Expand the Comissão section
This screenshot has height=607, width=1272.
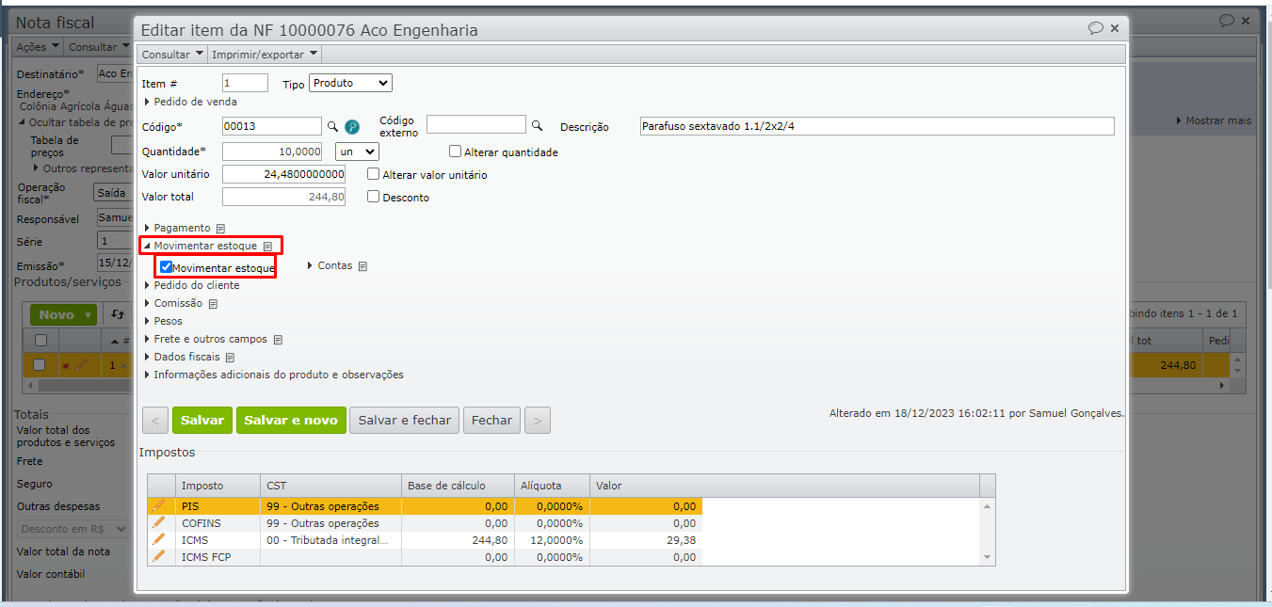[x=172, y=303]
